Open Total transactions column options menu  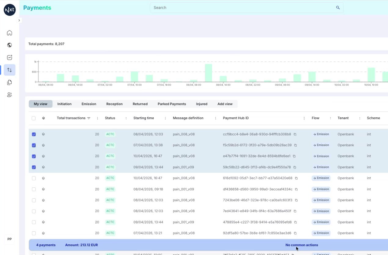coord(97,118)
